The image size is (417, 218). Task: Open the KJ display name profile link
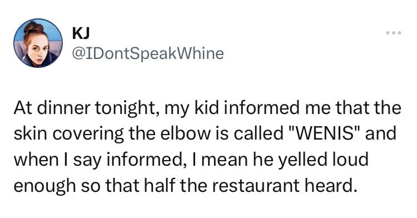pos(81,33)
